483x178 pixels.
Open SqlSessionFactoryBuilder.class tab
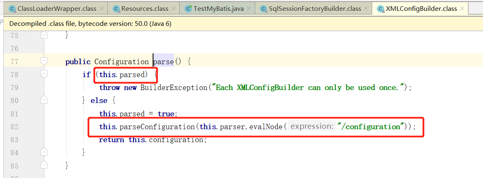314,9
